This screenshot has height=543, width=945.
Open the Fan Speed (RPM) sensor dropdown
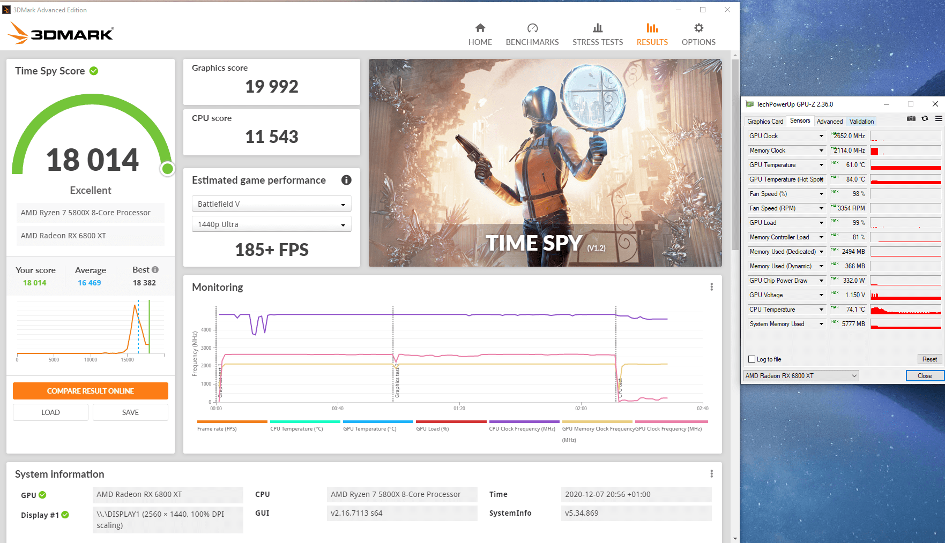821,208
